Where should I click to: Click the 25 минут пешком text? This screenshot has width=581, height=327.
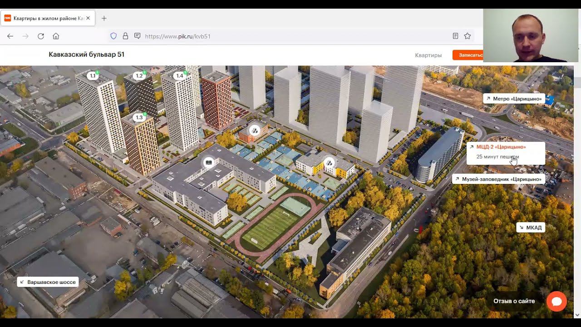click(497, 157)
